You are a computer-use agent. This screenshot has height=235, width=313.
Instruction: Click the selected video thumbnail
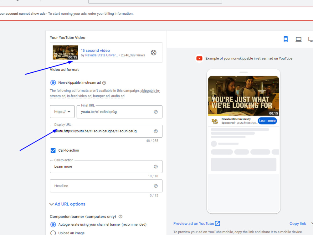coord(65,52)
